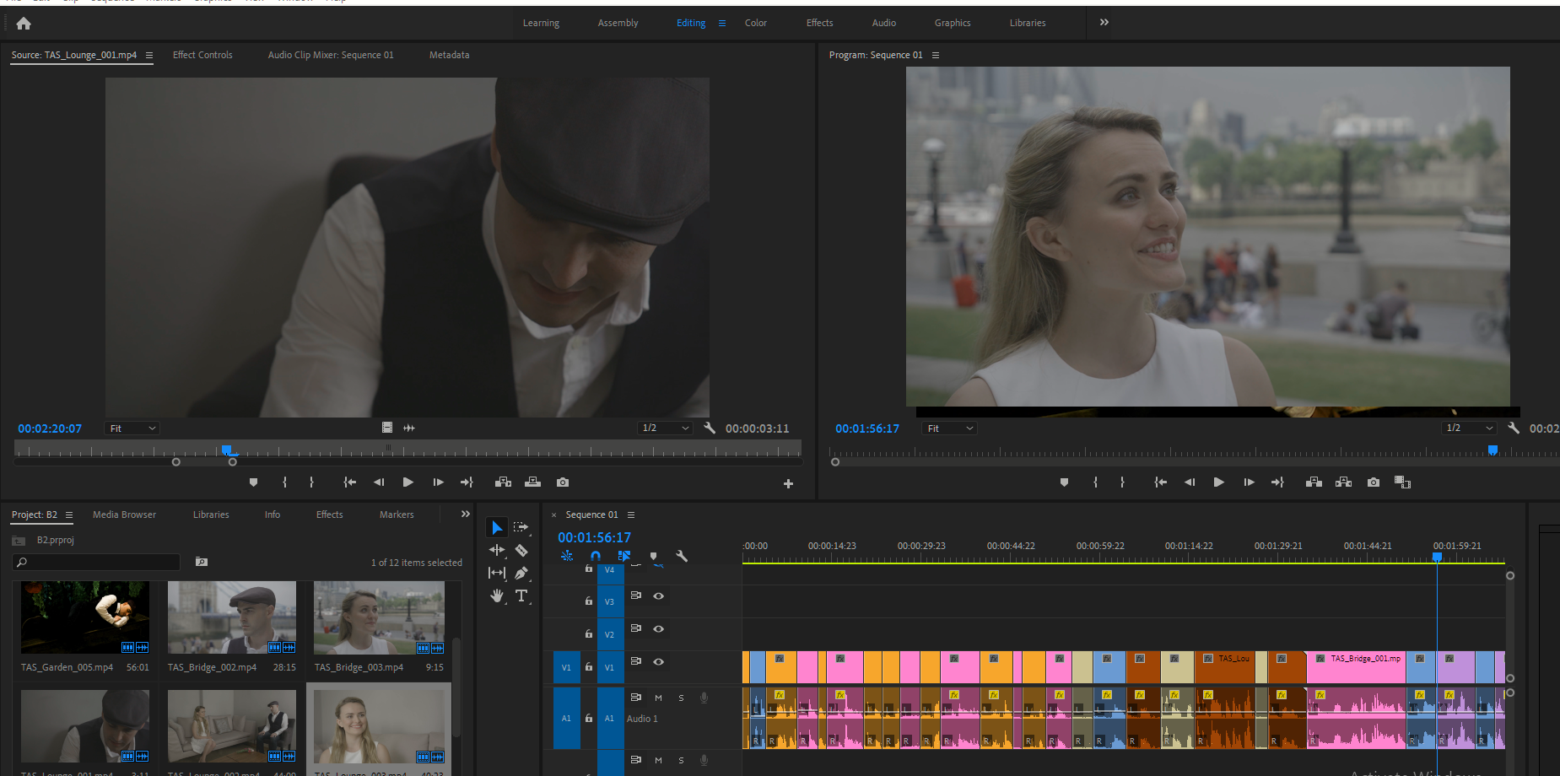
Task: Select the TAS_Bridge_003.mp4 thumbnail
Action: click(x=379, y=617)
